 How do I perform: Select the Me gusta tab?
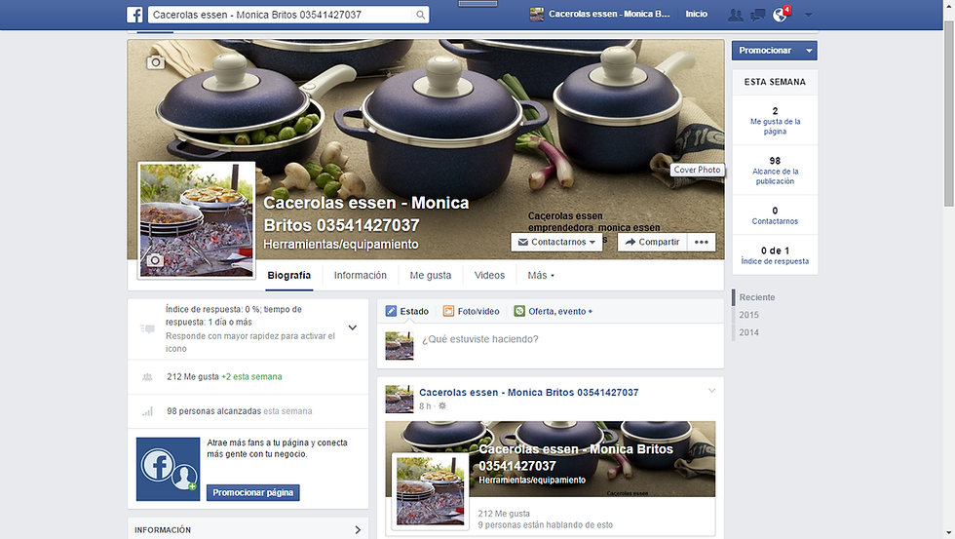tap(430, 275)
